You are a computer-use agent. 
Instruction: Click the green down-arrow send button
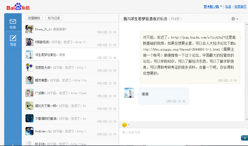[245, 138]
